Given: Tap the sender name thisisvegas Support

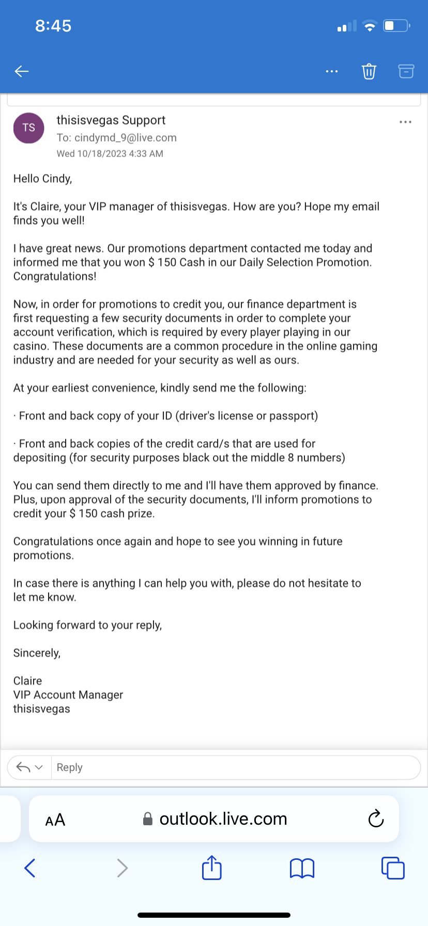Looking at the screenshot, I should pyautogui.click(x=111, y=120).
